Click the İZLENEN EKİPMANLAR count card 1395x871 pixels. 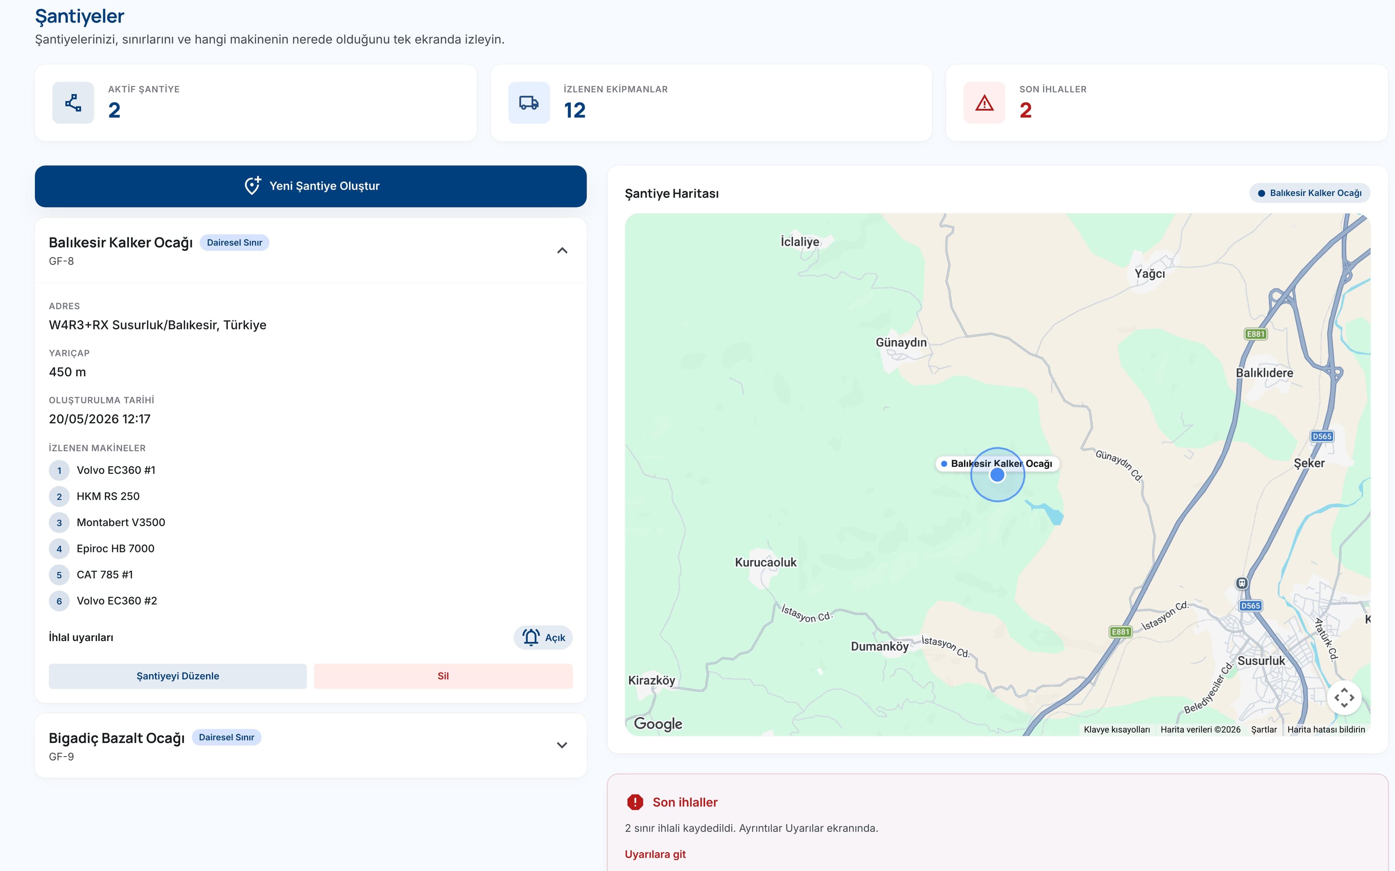[711, 103]
